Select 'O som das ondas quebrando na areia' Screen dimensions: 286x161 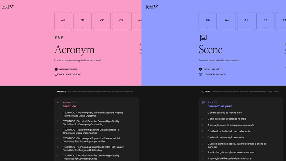[226, 119]
